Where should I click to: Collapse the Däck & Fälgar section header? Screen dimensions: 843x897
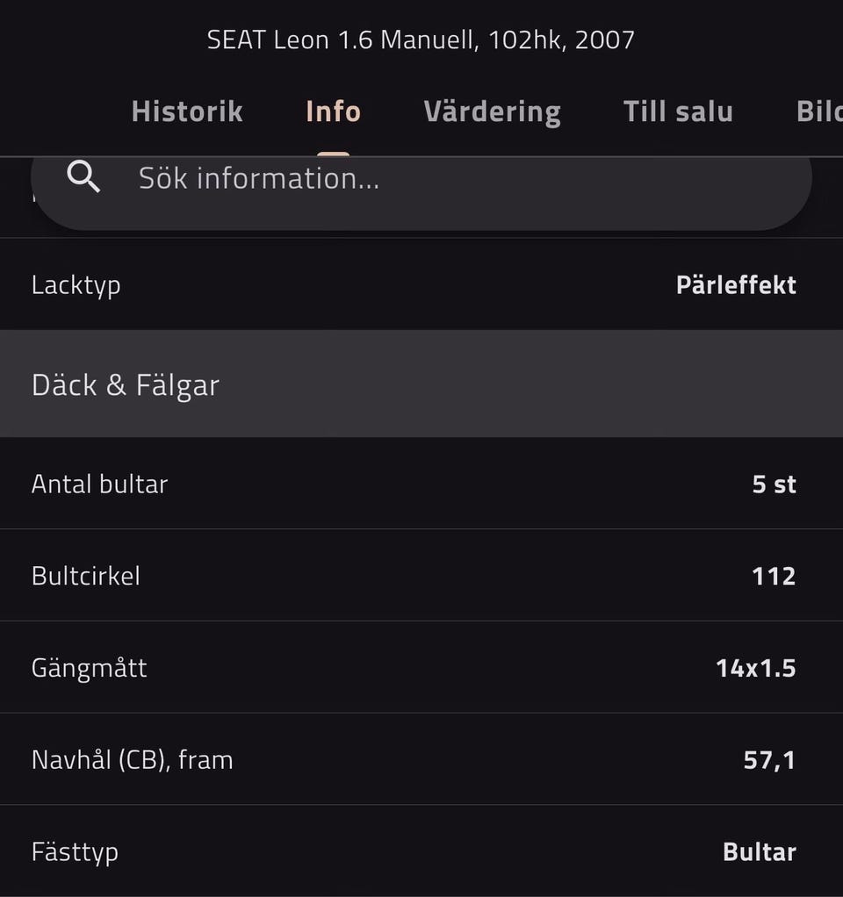pos(421,384)
